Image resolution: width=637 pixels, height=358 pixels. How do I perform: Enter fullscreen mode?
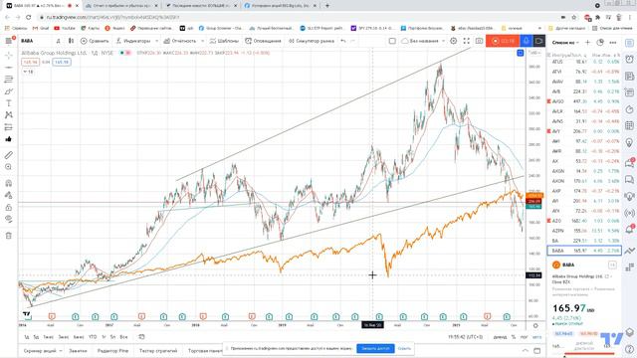click(467, 41)
